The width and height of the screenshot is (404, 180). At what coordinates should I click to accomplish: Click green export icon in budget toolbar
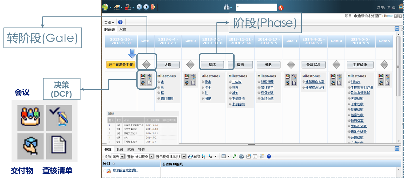(x=235, y=156)
